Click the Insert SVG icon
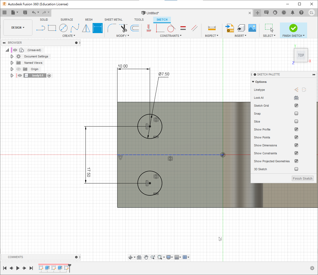 pyautogui.click(x=229, y=28)
